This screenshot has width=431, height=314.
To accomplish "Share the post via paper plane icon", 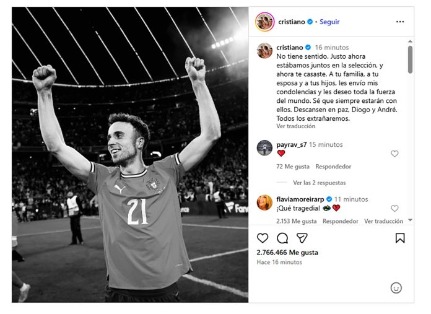I will 302,238.
